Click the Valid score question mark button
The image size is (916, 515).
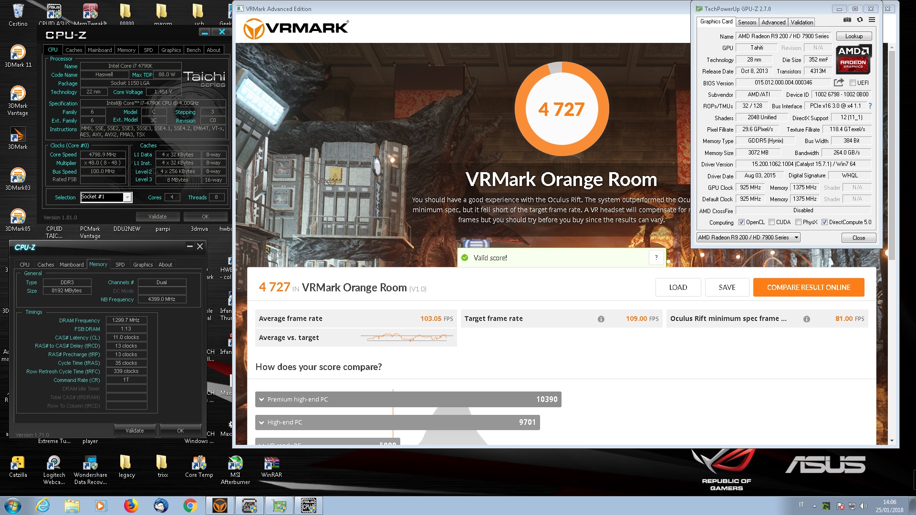click(x=656, y=257)
